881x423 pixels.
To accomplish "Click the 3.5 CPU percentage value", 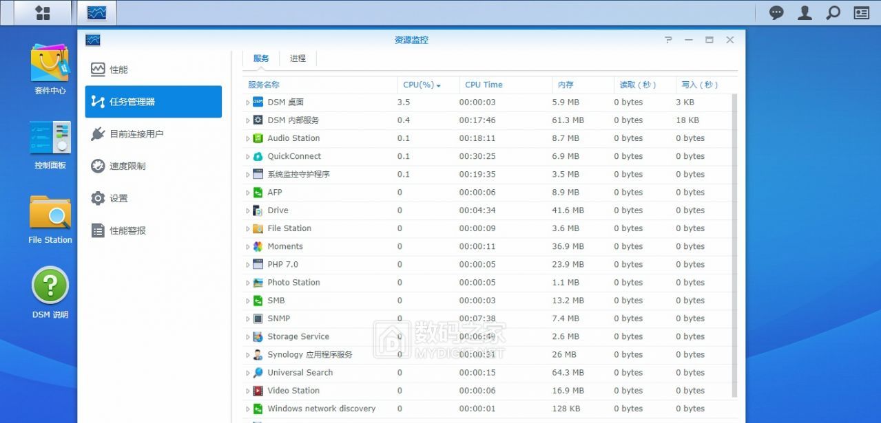I will pos(404,102).
